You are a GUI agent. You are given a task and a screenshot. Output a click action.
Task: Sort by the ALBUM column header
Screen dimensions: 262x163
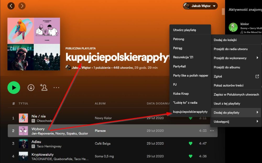click(100, 103)
